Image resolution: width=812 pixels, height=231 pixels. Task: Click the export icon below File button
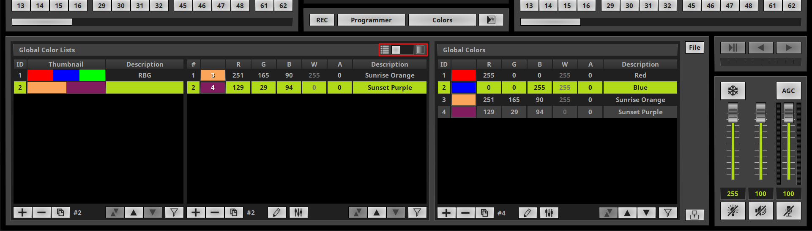pos(694,215)
